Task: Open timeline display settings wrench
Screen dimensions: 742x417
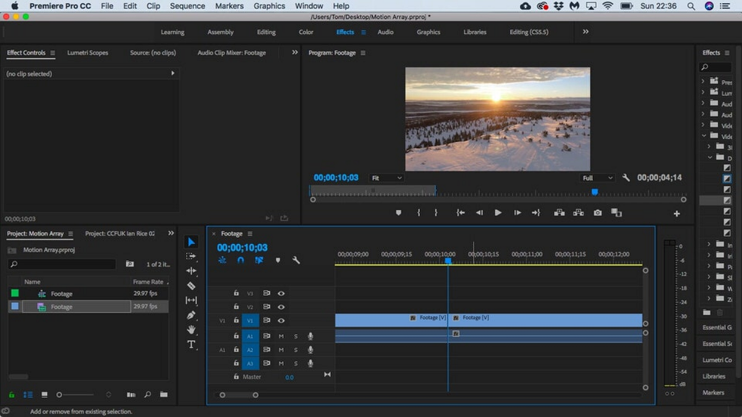Action: [296, 260]
